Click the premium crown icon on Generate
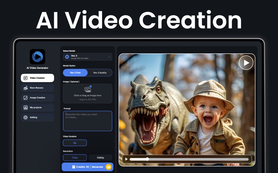 [108, 167]
